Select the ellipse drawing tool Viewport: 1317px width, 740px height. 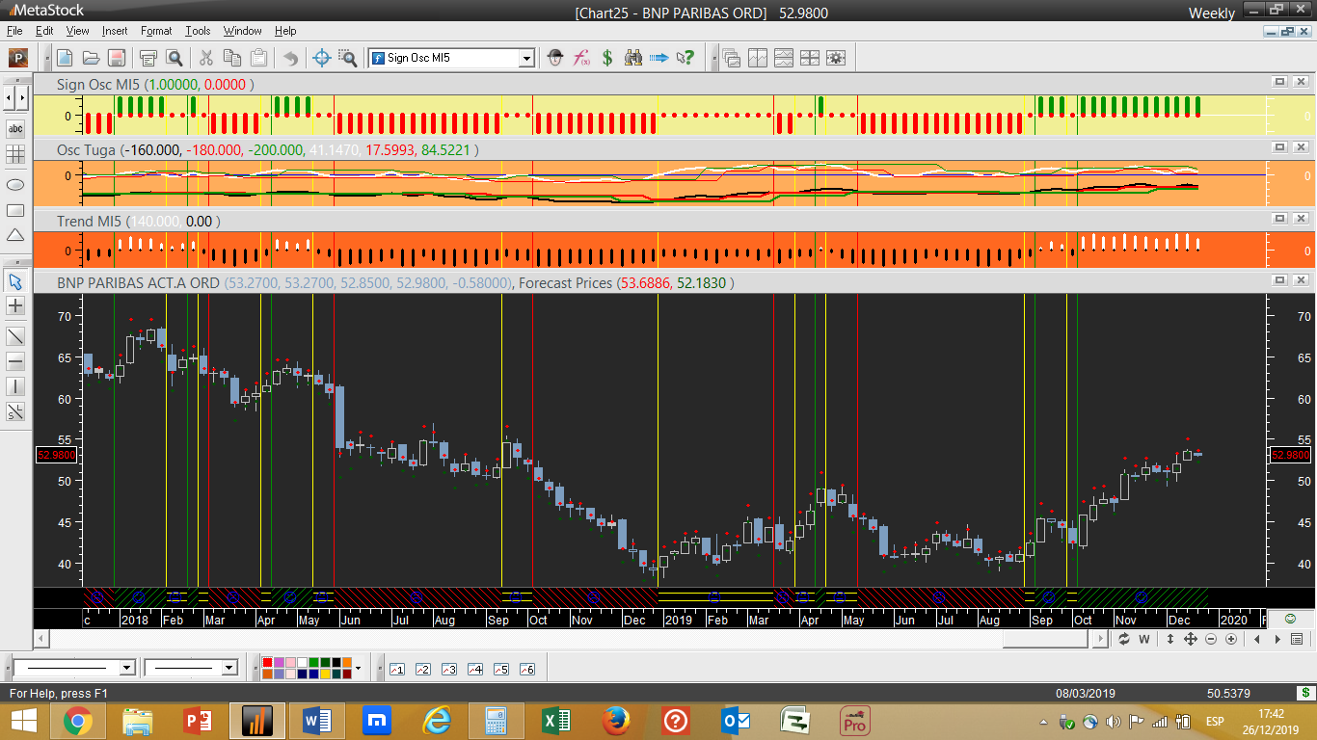pos(15,184)
